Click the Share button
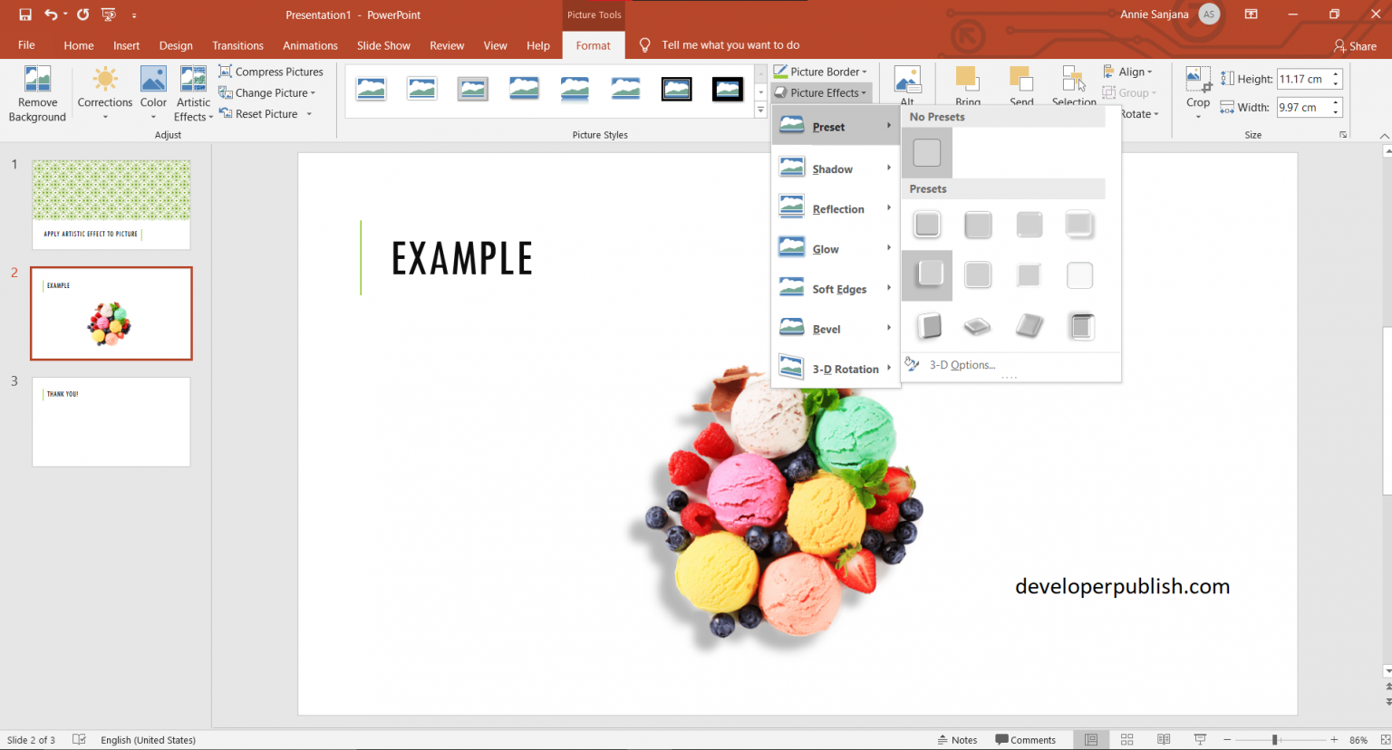1392x750 pixels. point(1356,45)
